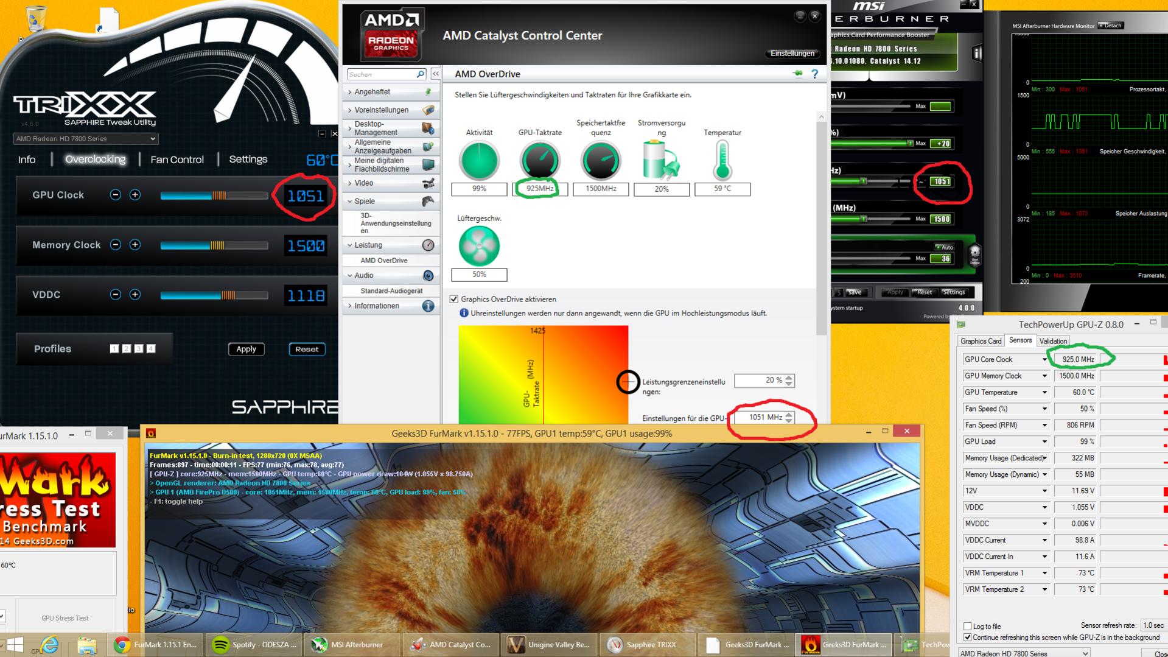
Task: Select AMD OverDrive item in Catalyst sidebar
Action: click(x=384, y=261)
